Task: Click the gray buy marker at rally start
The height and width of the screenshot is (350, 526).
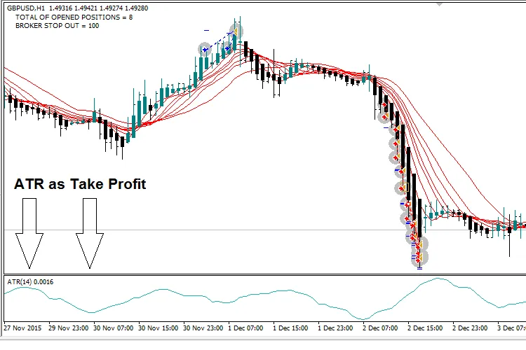Action: pos(205,50)
